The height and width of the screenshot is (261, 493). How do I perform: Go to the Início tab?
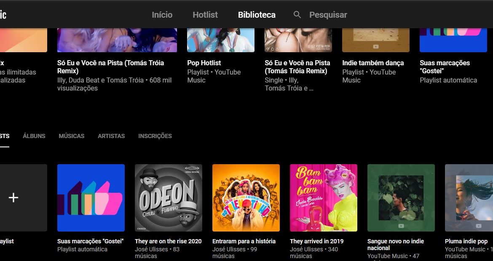[162, 15]
